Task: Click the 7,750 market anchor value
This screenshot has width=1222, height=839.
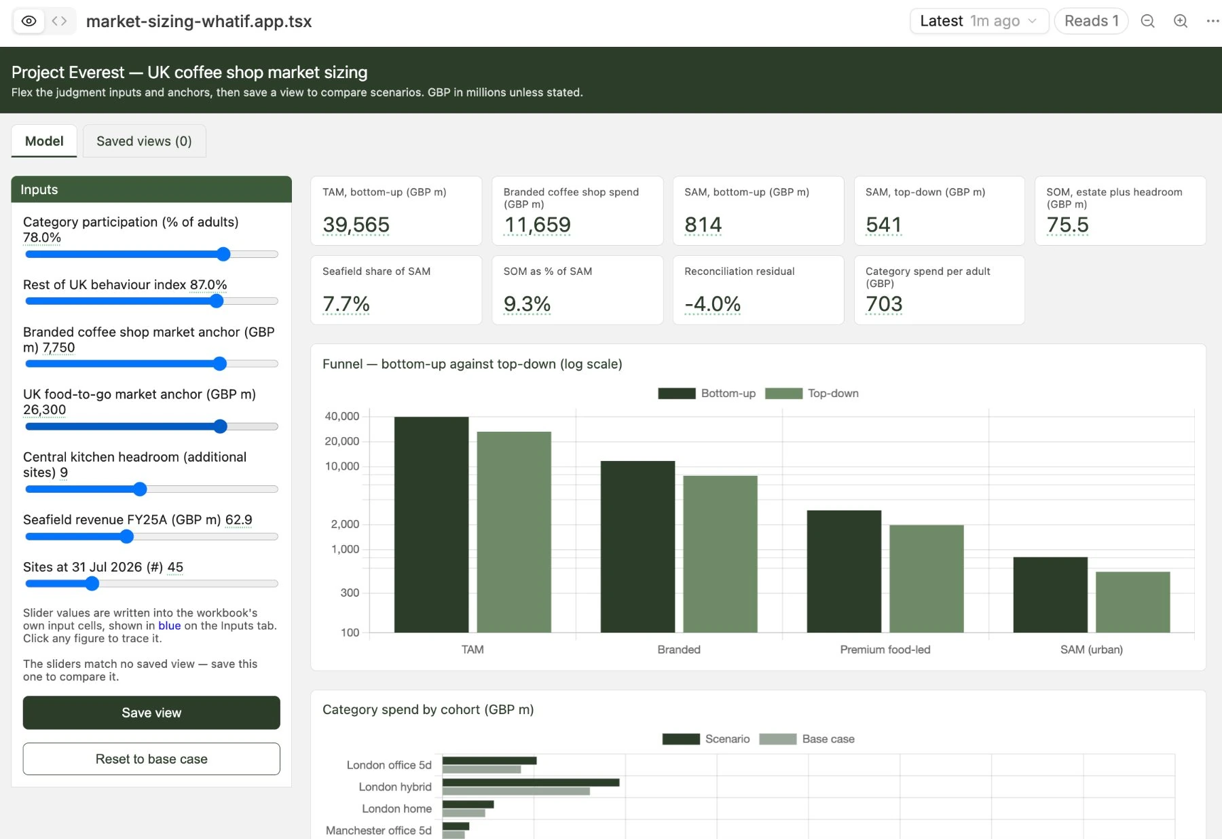Action: tap(58, 348)
